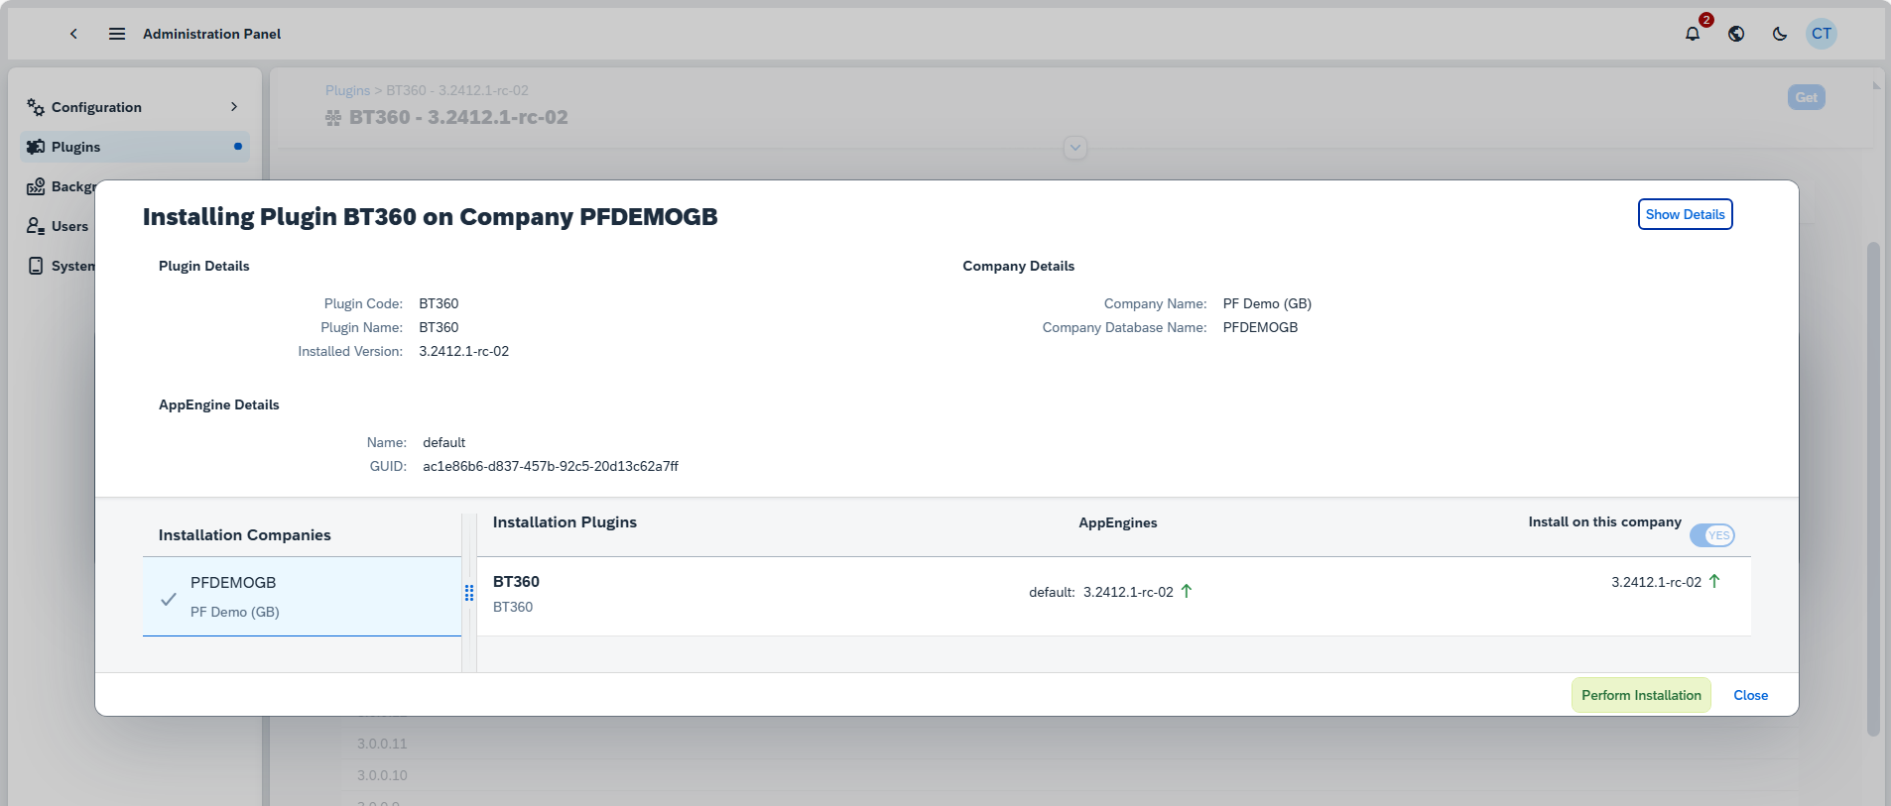Viewport: 1891px width, 806px height.
Task: Click the Plugins breadcrumb link
Action: (x=347, y=90)
